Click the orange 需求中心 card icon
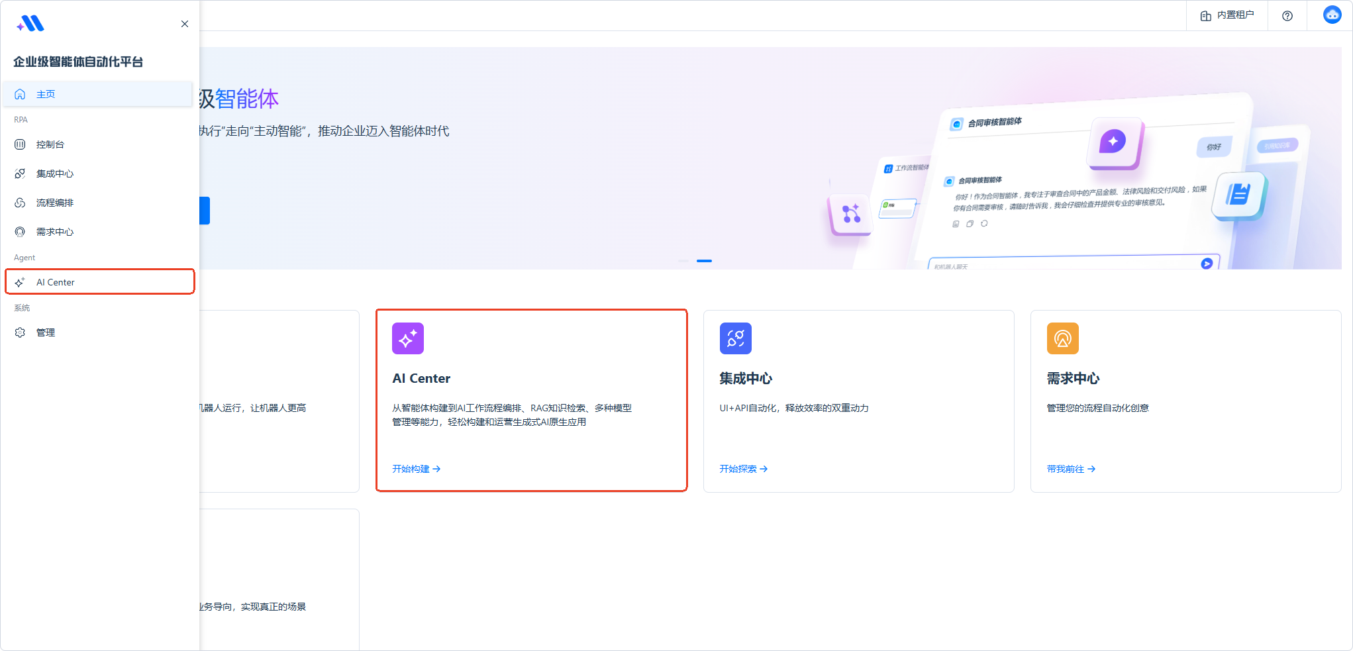1353x651 pixels. coord(1062,338)
